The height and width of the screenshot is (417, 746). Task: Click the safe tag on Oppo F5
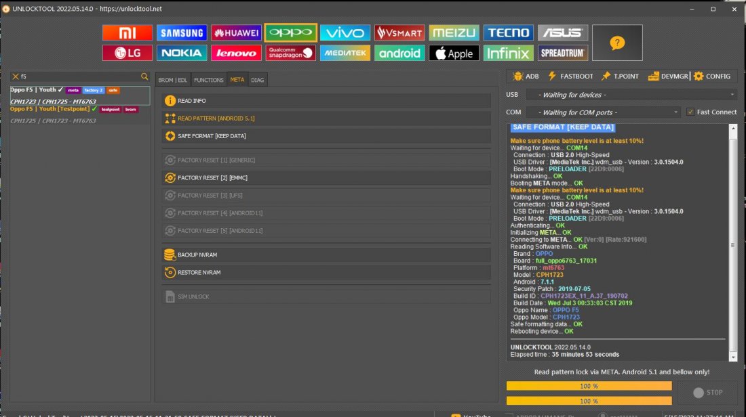[113, 90]
